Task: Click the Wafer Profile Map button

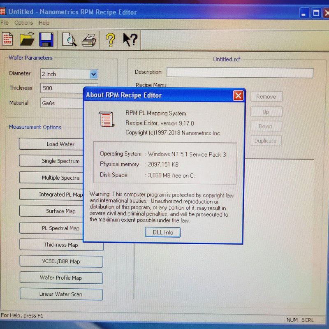Action: pos(61,278)
